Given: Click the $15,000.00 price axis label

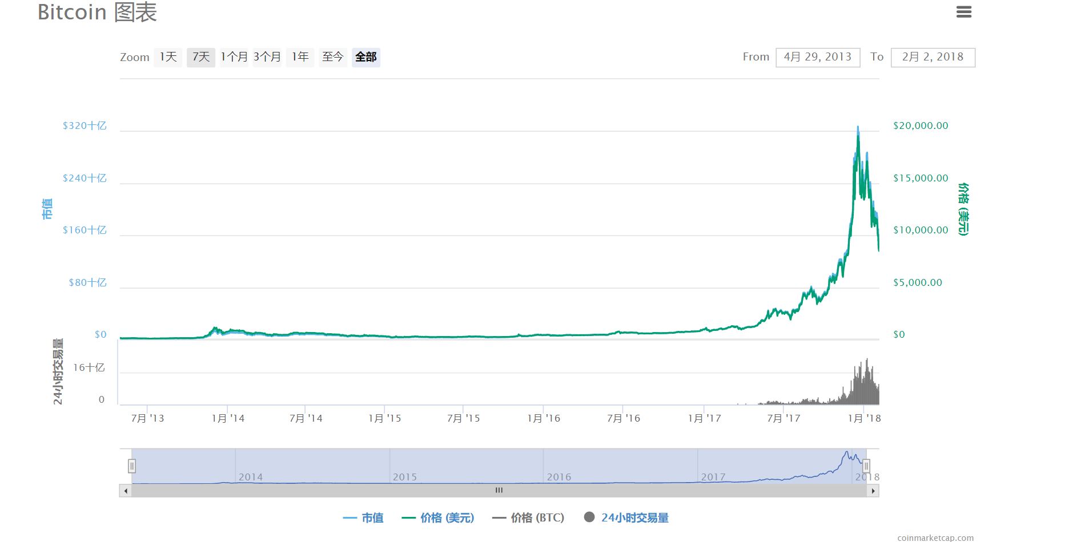Looking at the screenshot, I should click(921, 178).
